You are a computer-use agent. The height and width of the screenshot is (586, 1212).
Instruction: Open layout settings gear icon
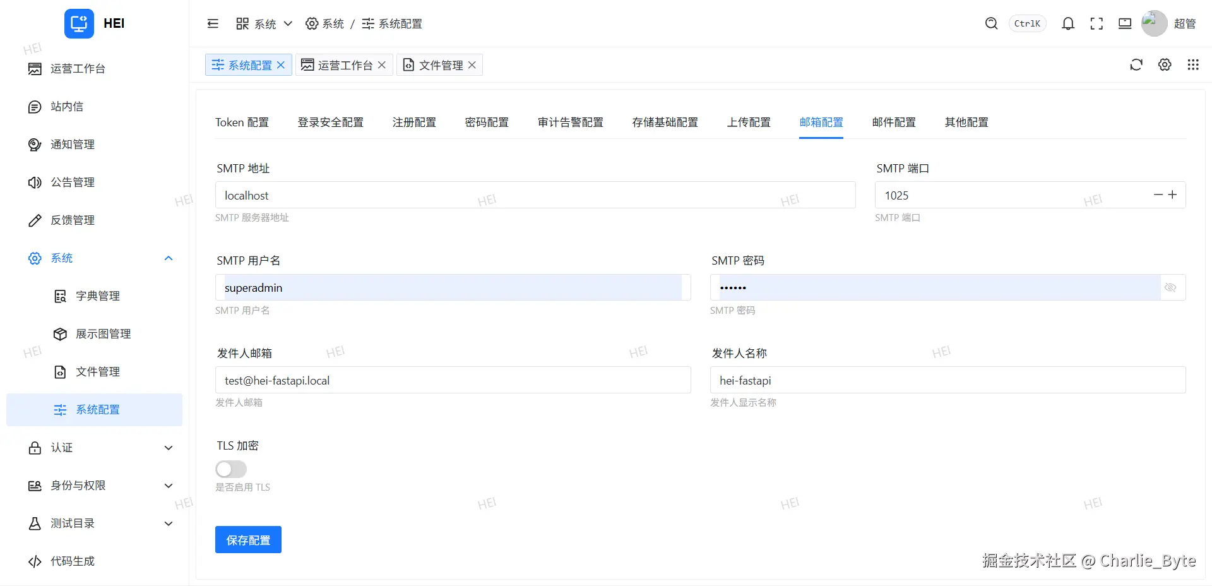tap(1165, 64)
